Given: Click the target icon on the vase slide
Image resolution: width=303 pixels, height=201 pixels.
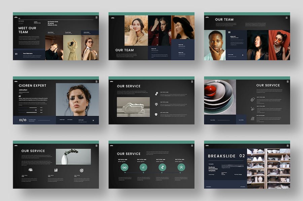Looking at the screenshot, I should click(81, 170).
